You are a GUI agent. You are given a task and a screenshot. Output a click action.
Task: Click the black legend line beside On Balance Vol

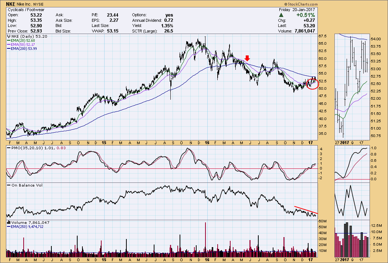(x=8, y=185)
